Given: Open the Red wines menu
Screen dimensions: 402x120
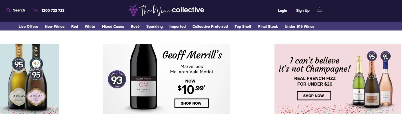Looking at the screenshot, I should 75,27.
